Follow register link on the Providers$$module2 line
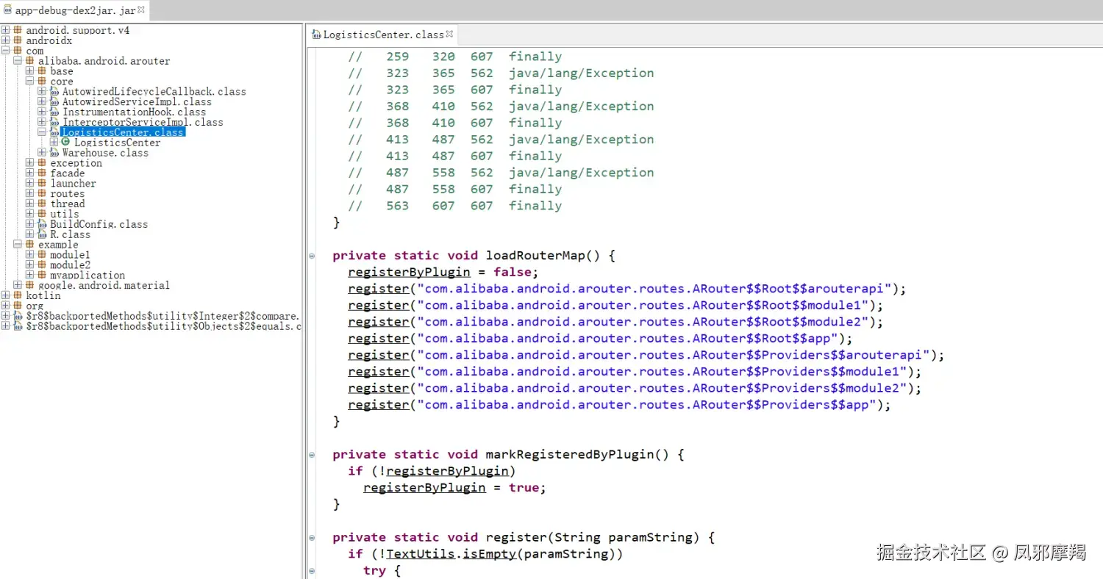Screen dimensions: 1103x579 coord(378,388)
